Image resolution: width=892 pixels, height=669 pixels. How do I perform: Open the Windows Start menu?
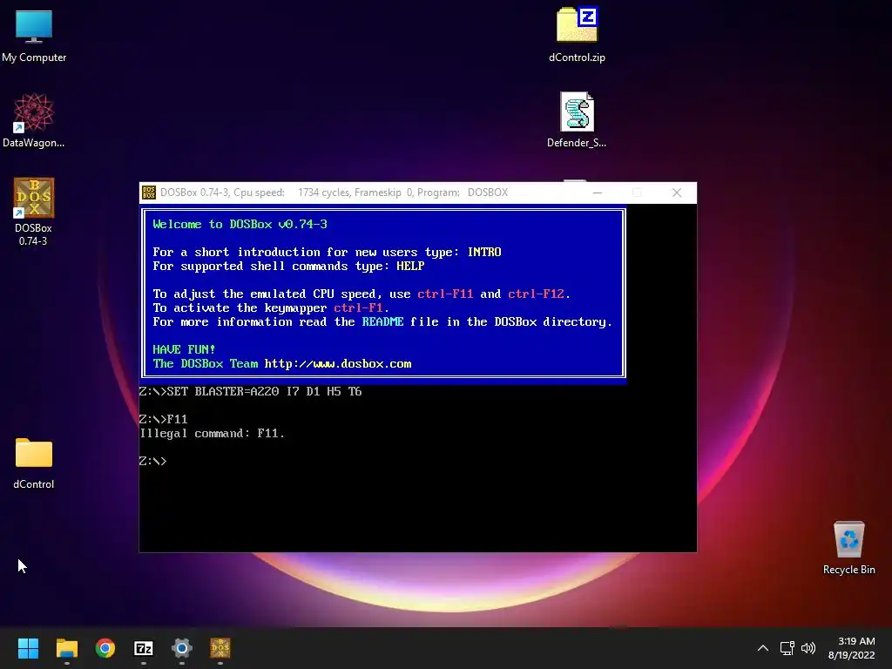click(x=28, y=648)
